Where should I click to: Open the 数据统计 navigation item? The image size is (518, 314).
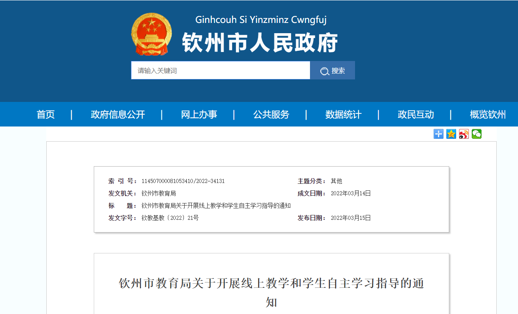pos(344,115)
